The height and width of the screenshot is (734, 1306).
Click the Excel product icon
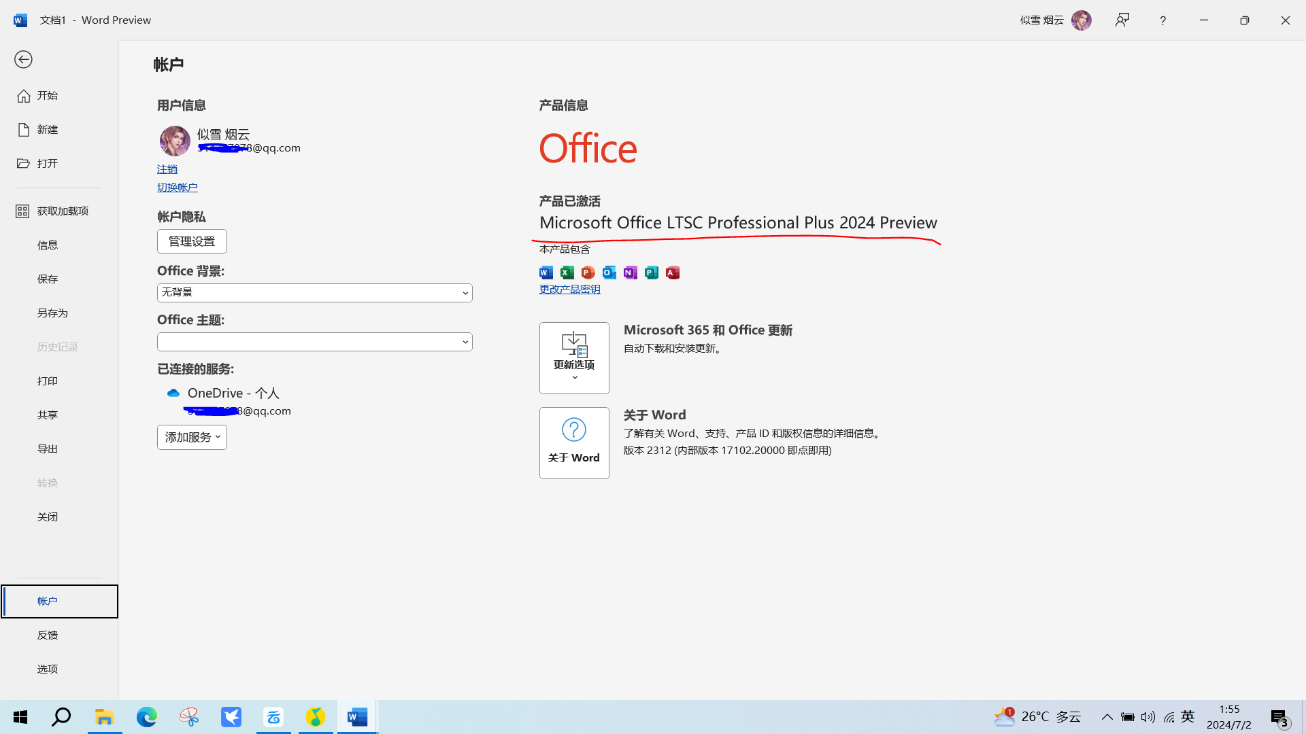point(567,273)
